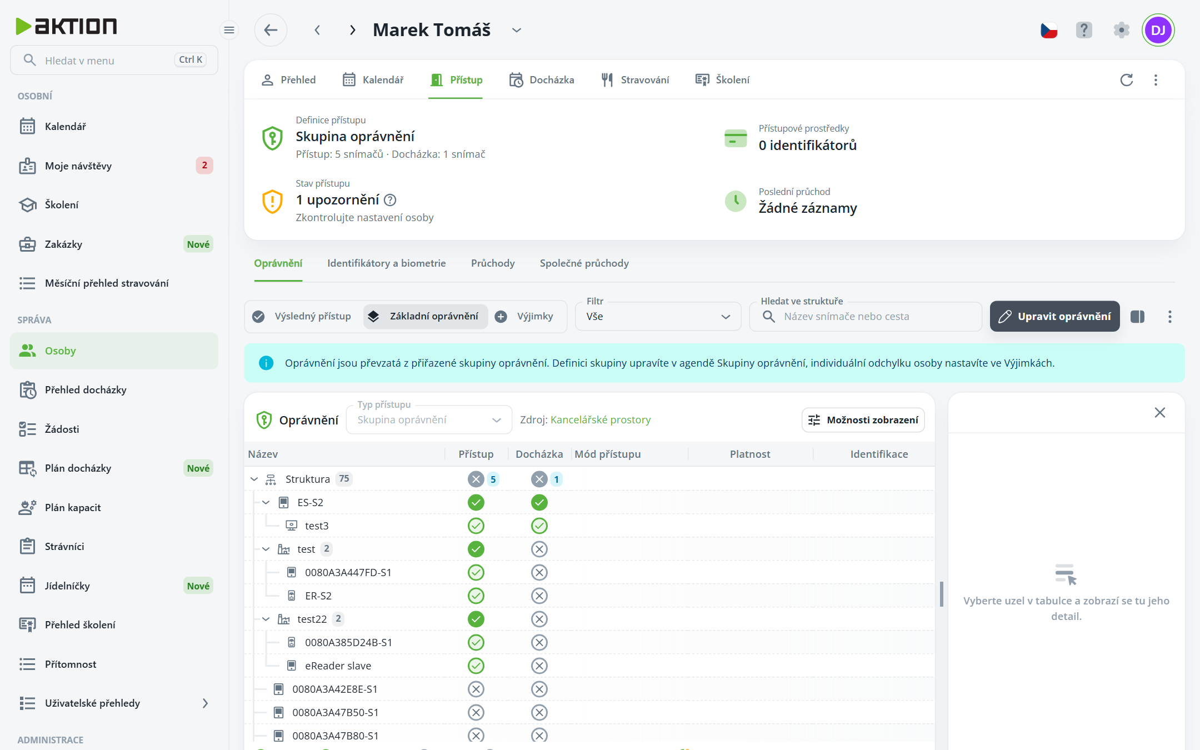Switch to the Stravování tab
The height and width of the screenshot is (750, 1200).
coord(635,80)
